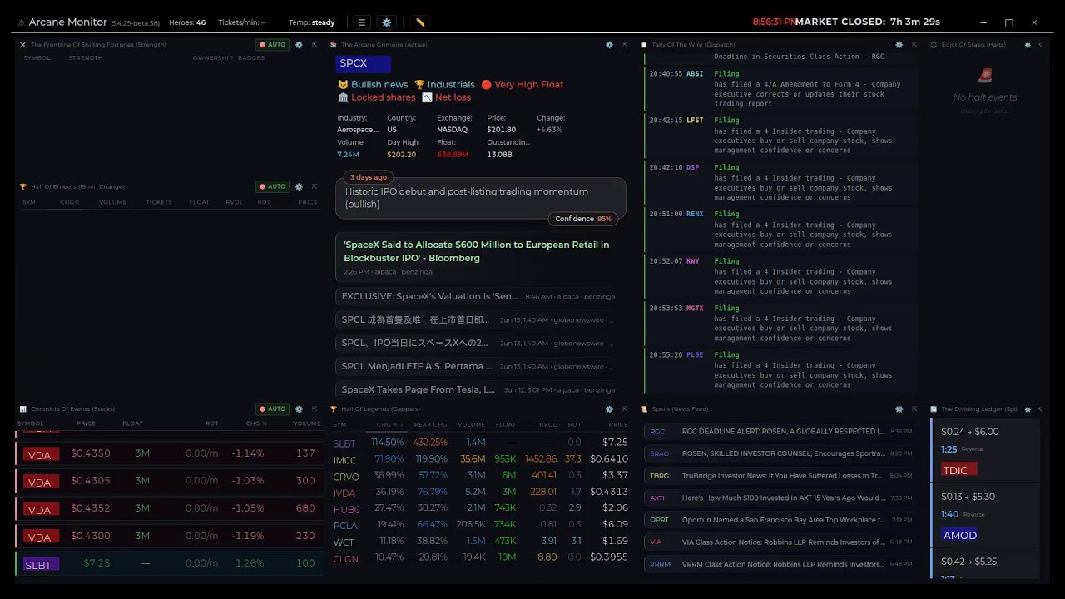
Task: Sort Hall Of Legends by VOLUME column
Action: pyautogui.click(x=471, y=424)
